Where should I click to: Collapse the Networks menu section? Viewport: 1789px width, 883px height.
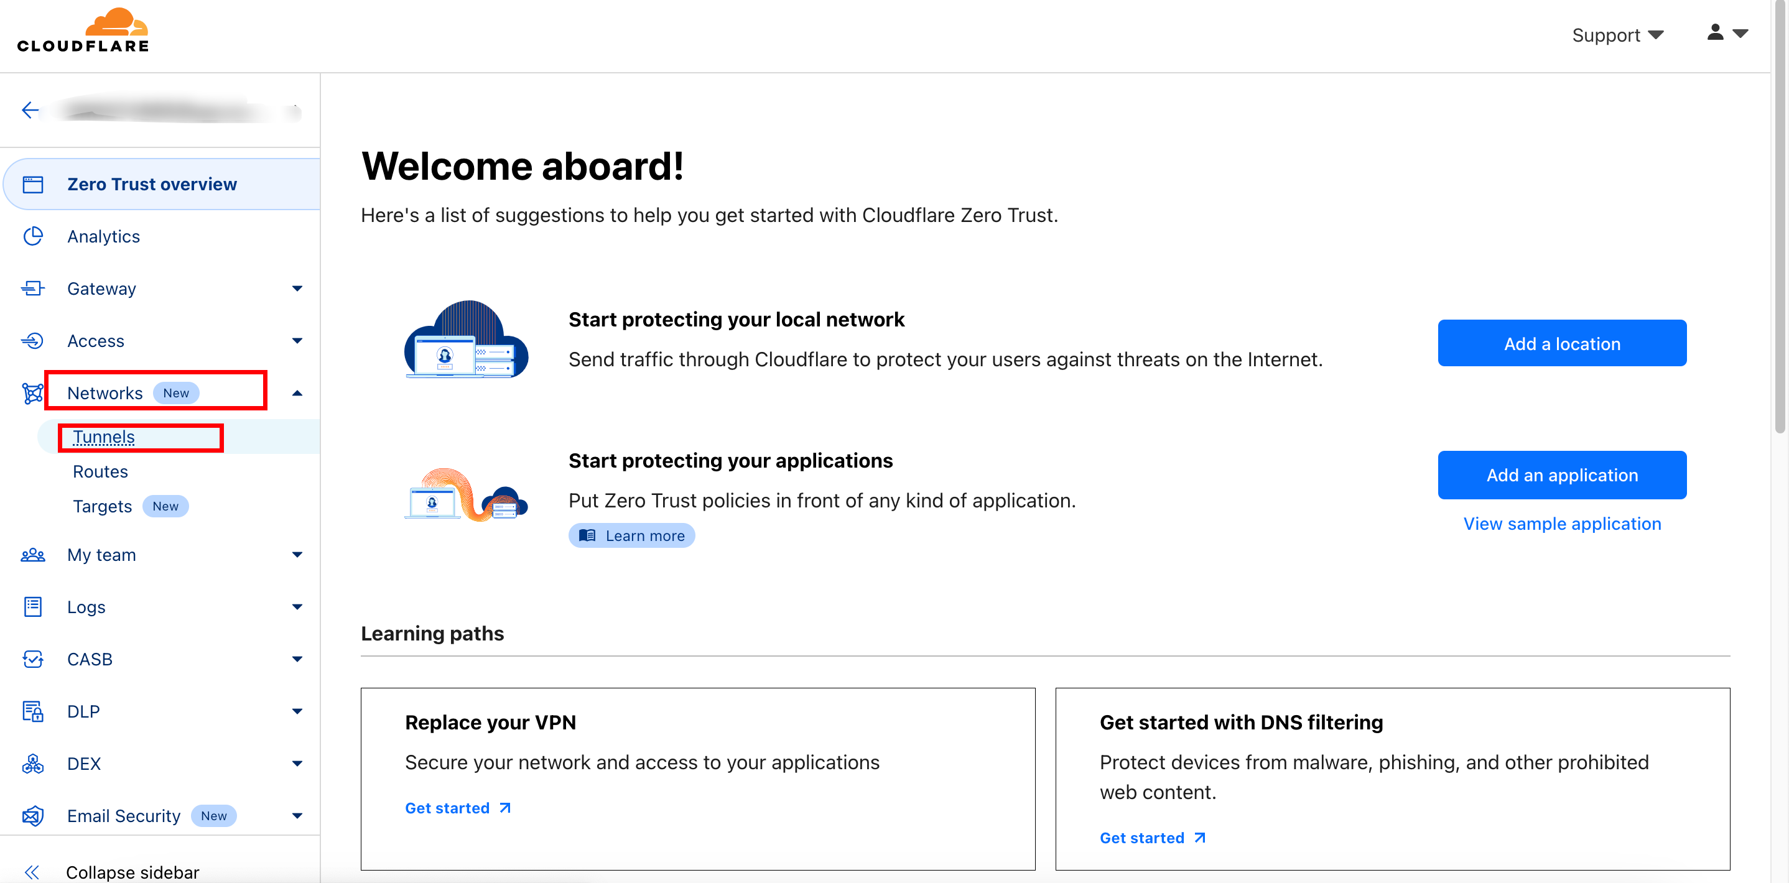(297, 394)
